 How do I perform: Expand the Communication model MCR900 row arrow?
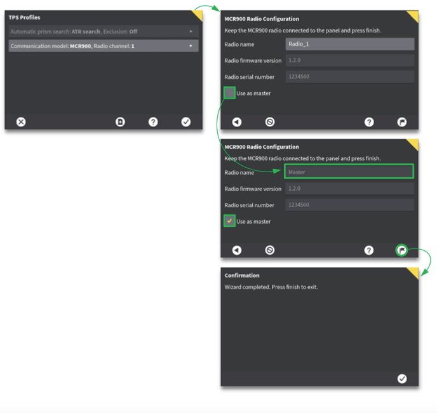coord(191,46)
